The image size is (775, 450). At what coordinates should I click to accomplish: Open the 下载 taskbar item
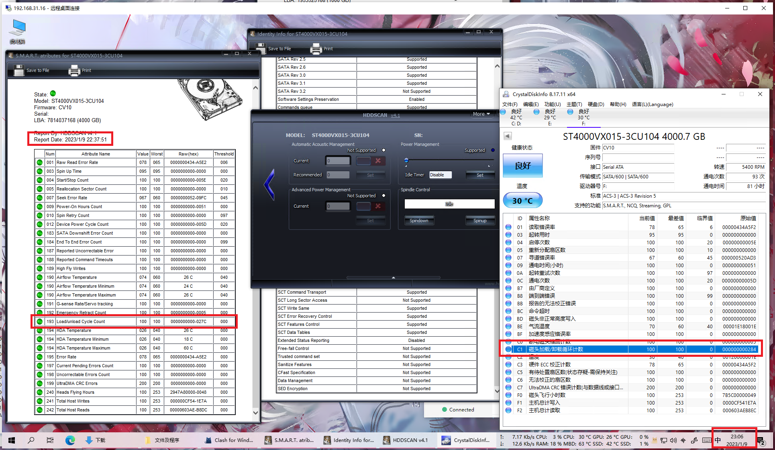click(x=96, y=440)
